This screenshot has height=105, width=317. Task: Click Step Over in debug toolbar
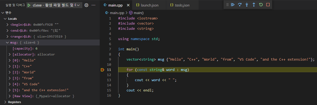coord(240,5)
